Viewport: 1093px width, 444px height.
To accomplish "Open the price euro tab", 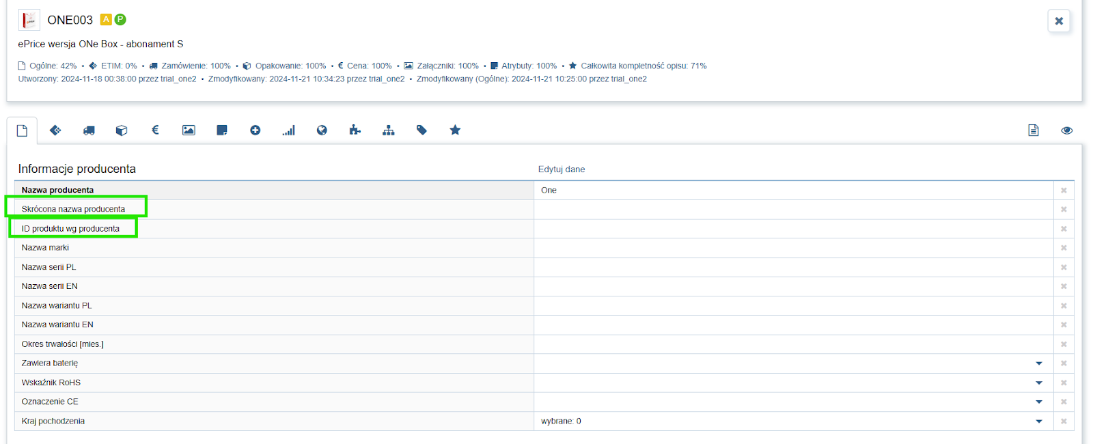I will coord(155,130).
